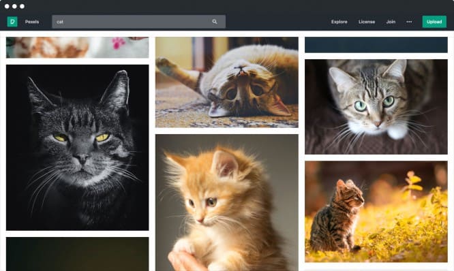Open the black-and-white yellow-eyed cat photo
The width and height of the screenshot is (454, 271).
pyautogui.click(x=77, y=148)
